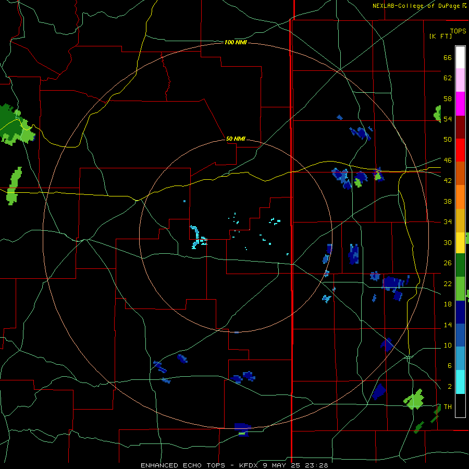Click the '46' scale label
Viewport: 469px width, 469px height.
click(x=448, y=161)
